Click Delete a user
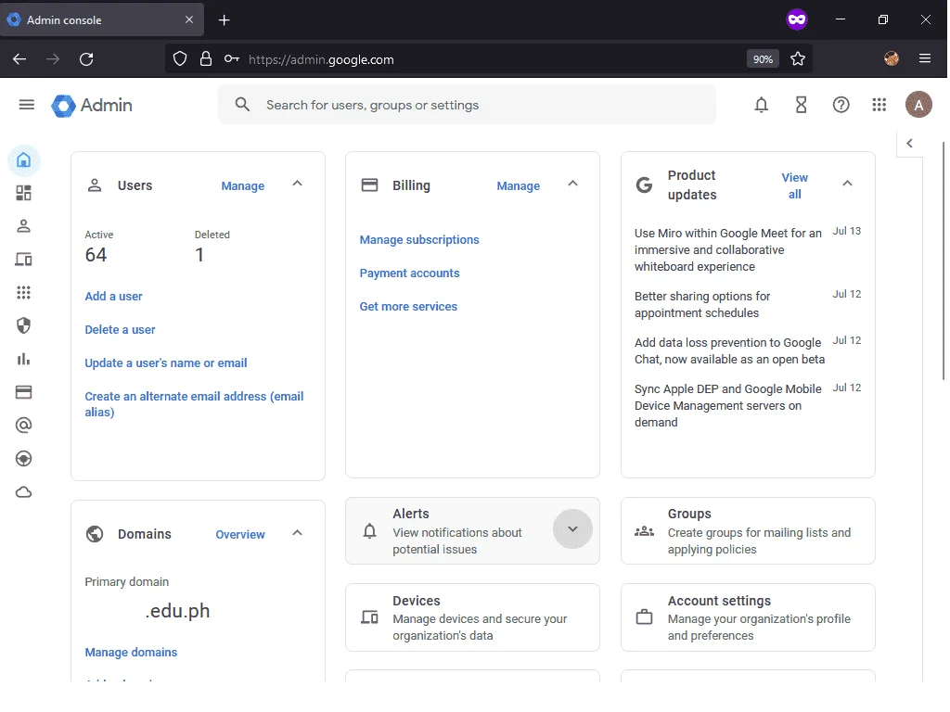This screenshot has width=950, height=712. (x=120, y=329)
